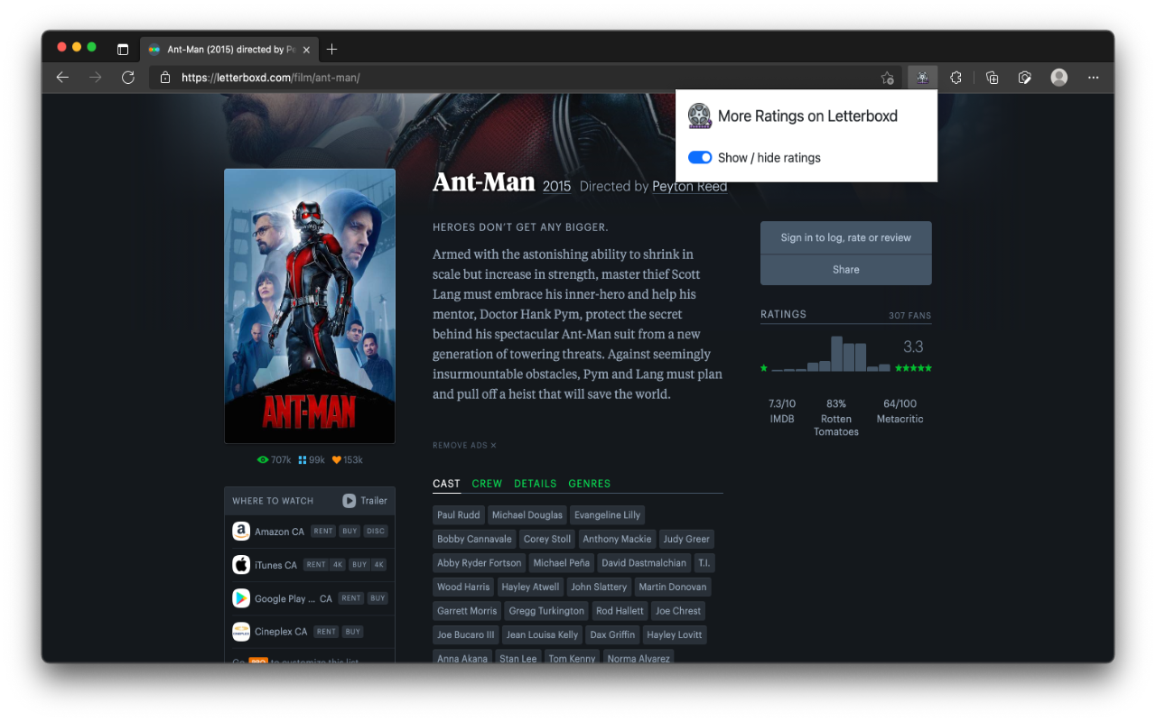Open the user profile avatar
Screen dimensions: 1156x722
click(x=1059, y=78)
